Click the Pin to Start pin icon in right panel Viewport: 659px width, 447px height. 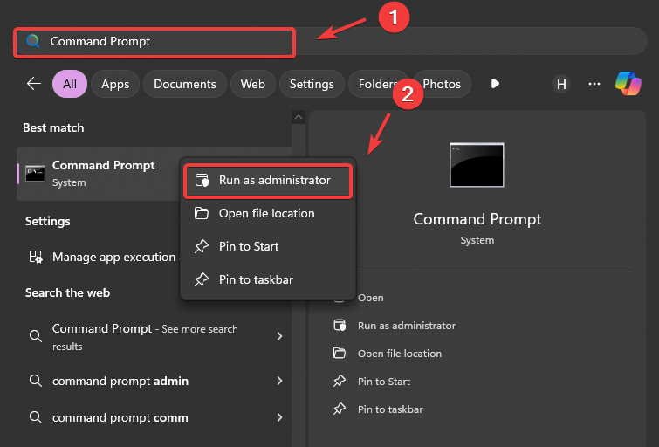point(340,382)
